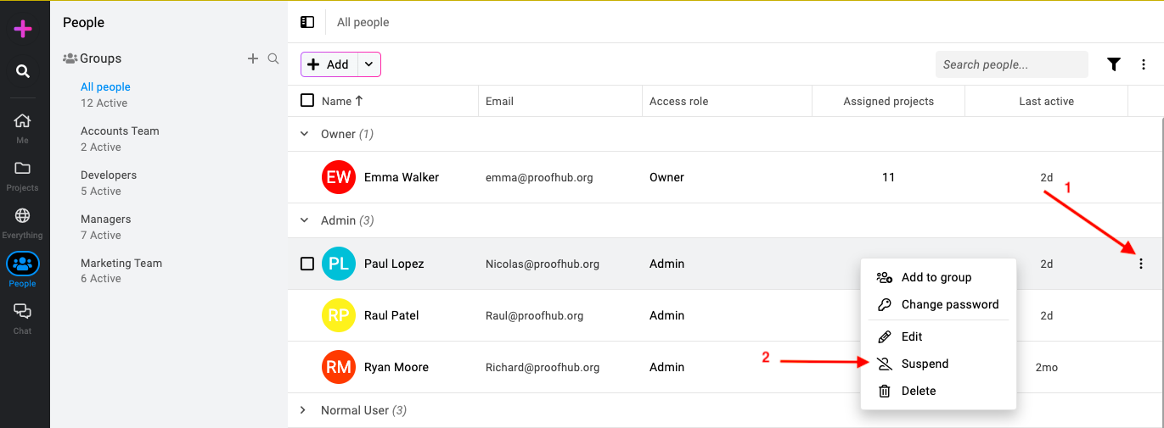This screenshot has height=428, width=1164.
Task: Expand the Normal User section
Action: click(x=304, y=410)
